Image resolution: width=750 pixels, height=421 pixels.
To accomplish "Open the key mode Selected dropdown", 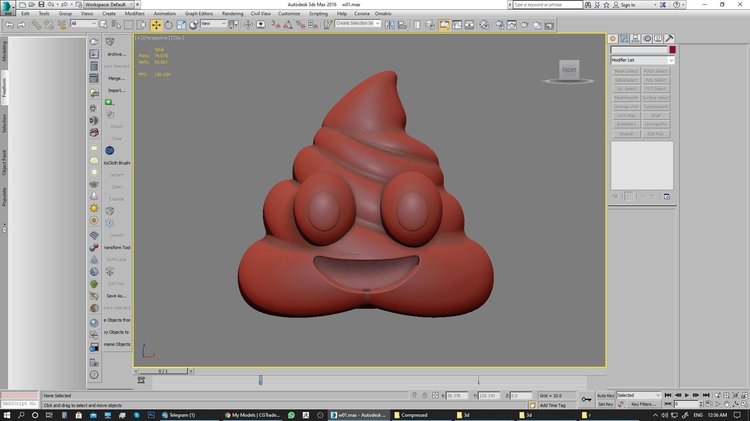I will [639, 395].
